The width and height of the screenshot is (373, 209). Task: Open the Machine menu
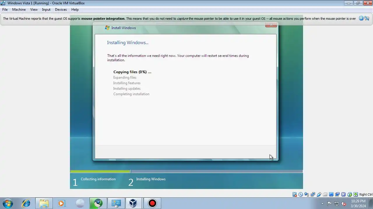pos(19,10)
